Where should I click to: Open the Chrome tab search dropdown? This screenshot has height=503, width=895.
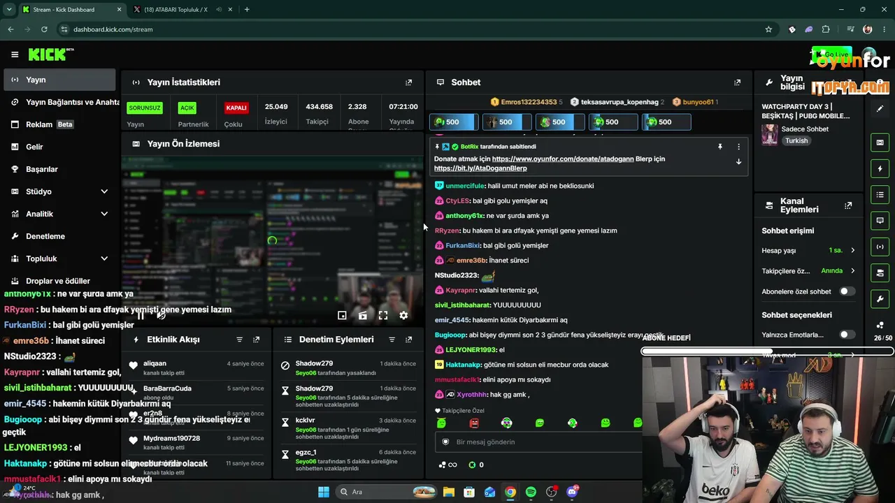[9, 10]
